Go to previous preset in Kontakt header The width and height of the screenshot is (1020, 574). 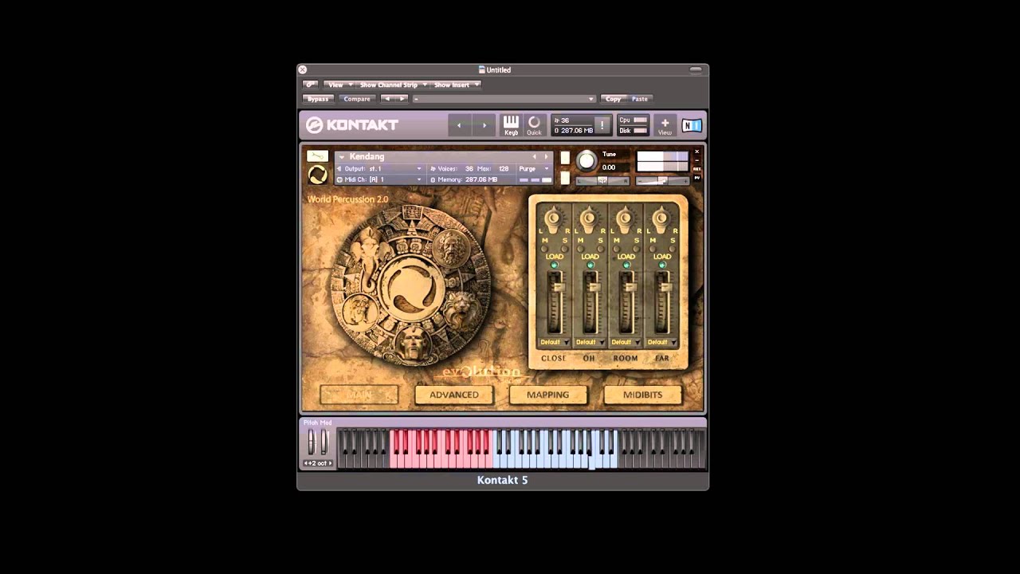coord(459,125)
